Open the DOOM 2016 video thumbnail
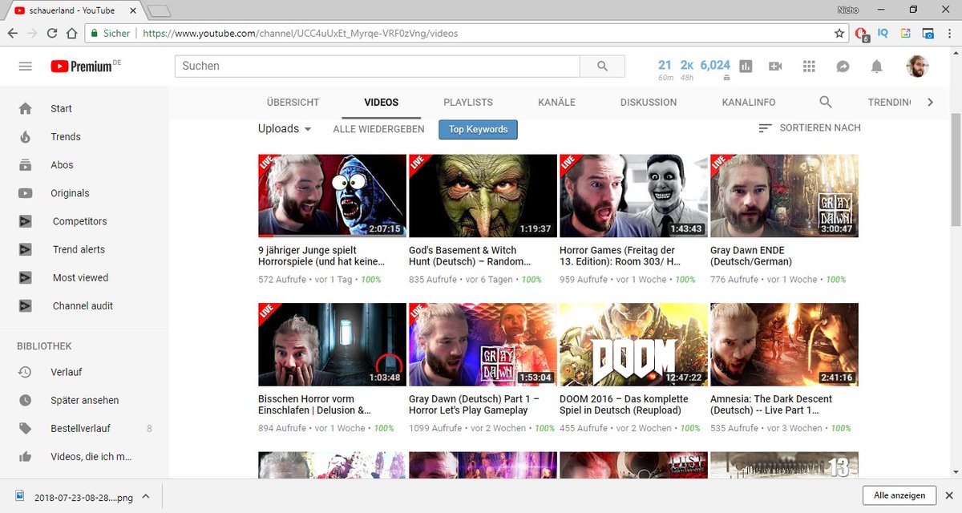Image resolution: width=962 pixels, height=513 pixels. click(x=633, y=345)
